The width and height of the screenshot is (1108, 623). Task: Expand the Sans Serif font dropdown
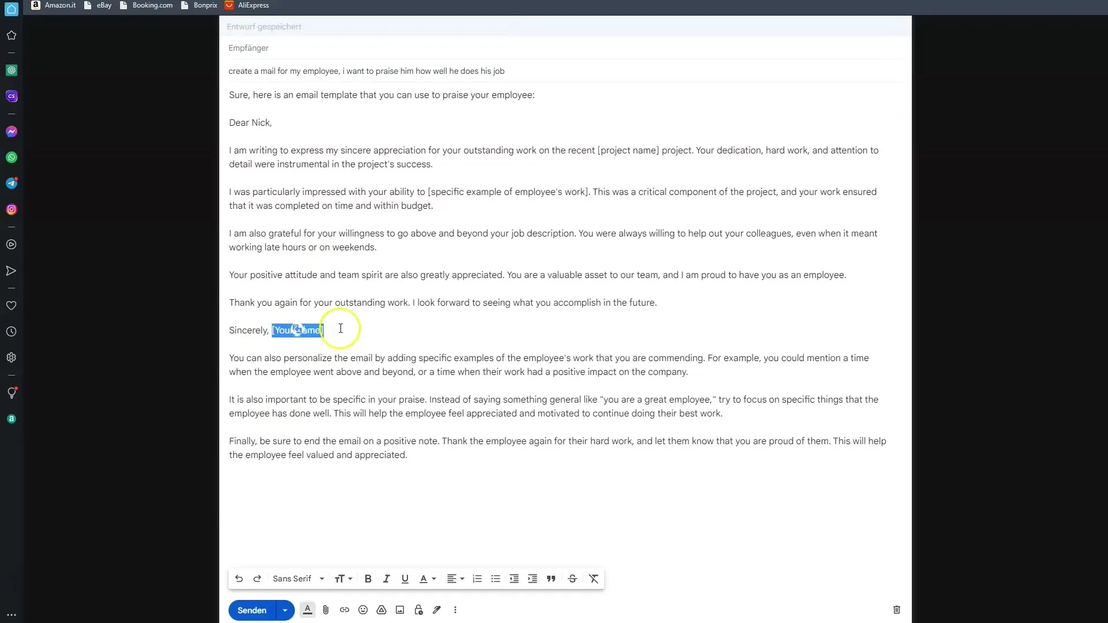321,579
